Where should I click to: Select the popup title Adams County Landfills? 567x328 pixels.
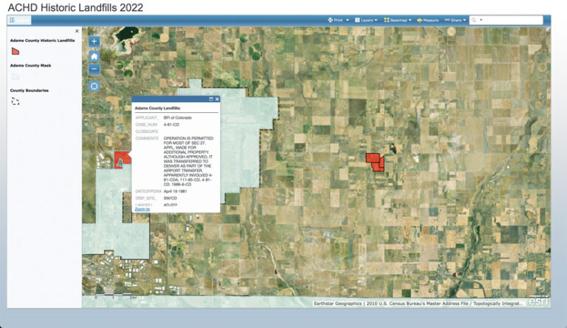click(158, 109)
